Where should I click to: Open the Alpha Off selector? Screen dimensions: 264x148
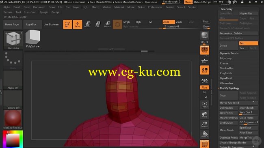coord(13,80)
